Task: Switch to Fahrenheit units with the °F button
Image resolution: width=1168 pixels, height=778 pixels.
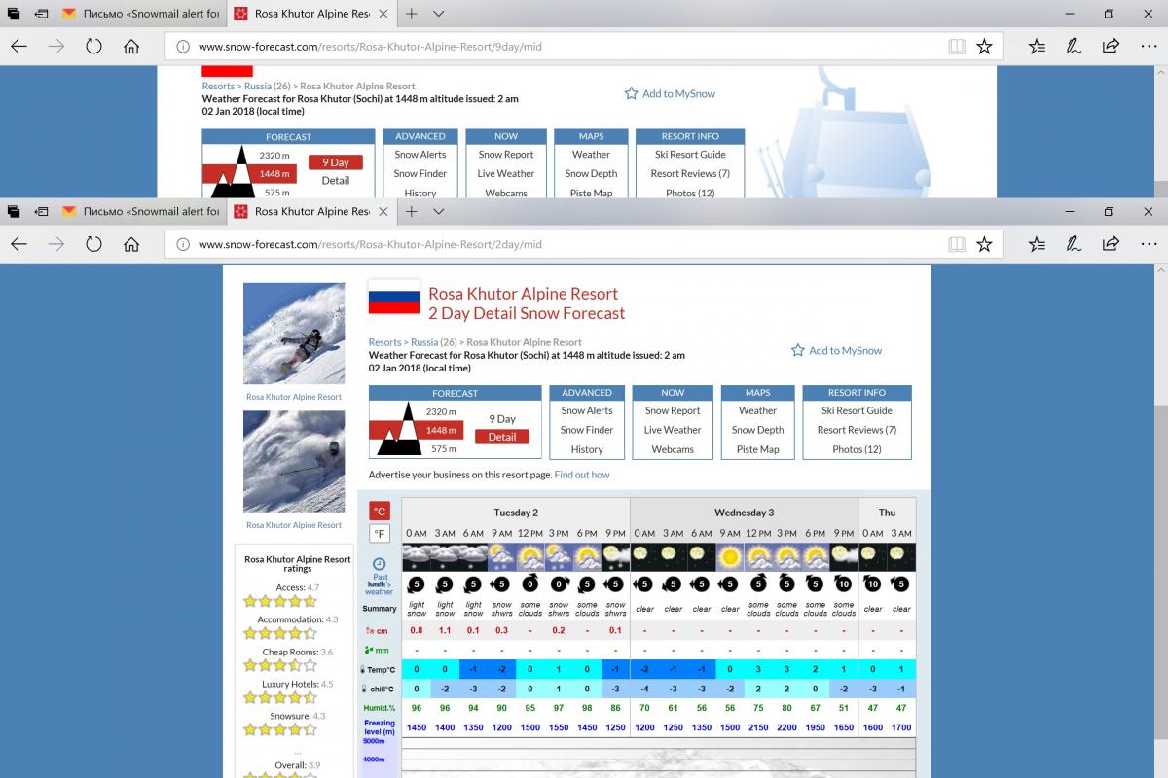Action: pos(380,533)
